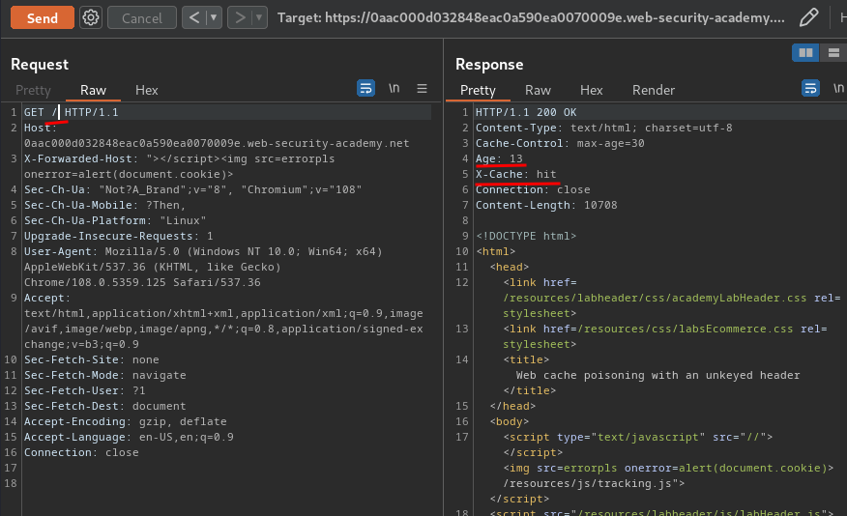Click the onerror=alert(document.cookie) payload in request

tap(129, 174)
